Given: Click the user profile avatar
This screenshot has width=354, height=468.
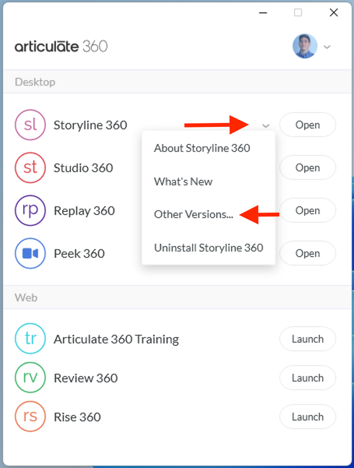Looking at the screenshot, I should tap(305, 46).
